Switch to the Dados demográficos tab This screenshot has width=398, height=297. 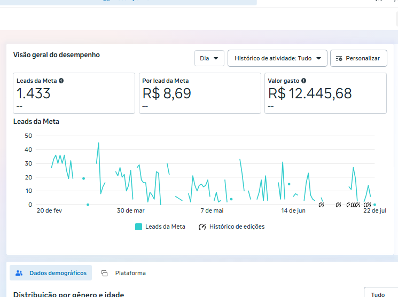(51, 273)
